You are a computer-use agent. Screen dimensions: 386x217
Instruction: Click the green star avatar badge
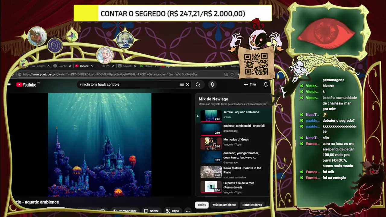[72, 36]
